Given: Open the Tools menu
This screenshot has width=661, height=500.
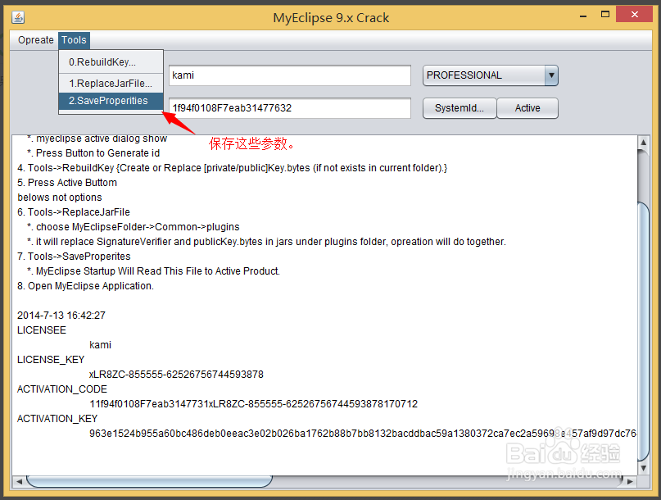Looking at the screenshot, I should (x=74, y=40).
